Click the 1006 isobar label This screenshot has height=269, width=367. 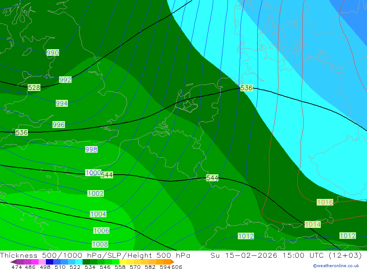[x=101, y=230]
